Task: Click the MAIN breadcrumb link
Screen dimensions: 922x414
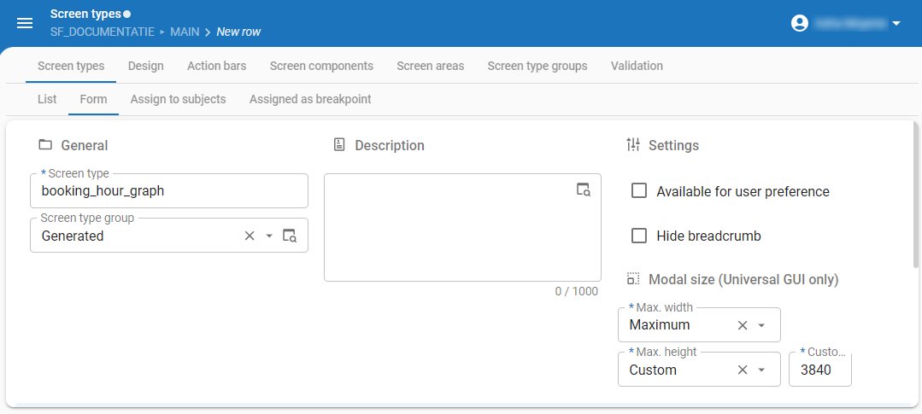Action: point(185,32)
